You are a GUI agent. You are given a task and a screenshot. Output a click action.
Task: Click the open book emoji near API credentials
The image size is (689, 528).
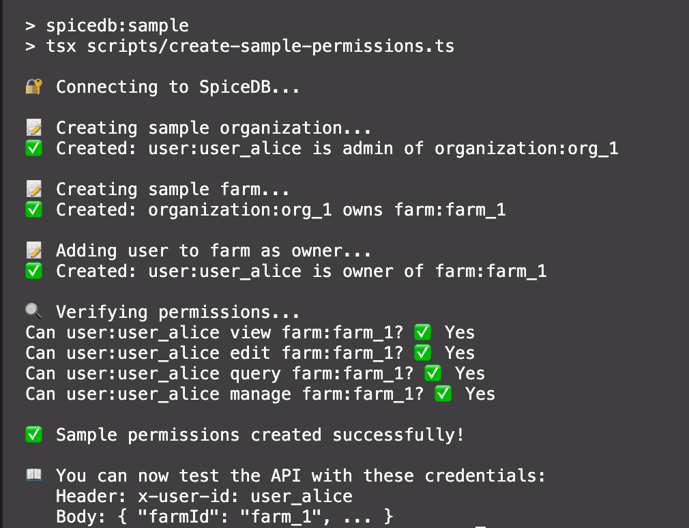[x=34, y=475]
